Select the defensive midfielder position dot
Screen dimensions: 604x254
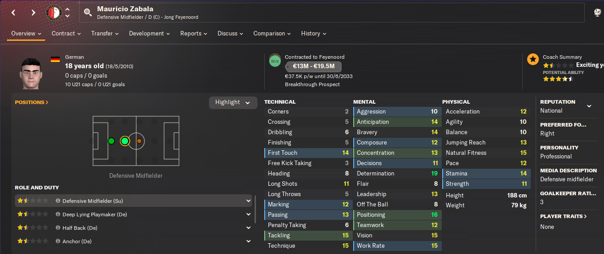click(125, 141)
